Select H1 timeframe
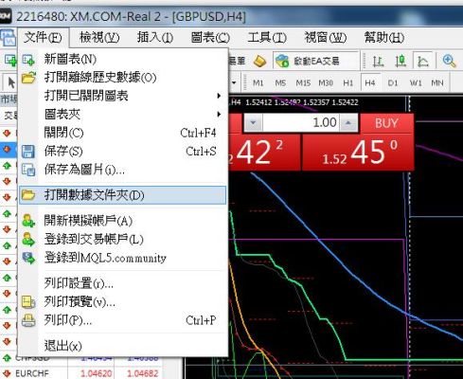 347,83
